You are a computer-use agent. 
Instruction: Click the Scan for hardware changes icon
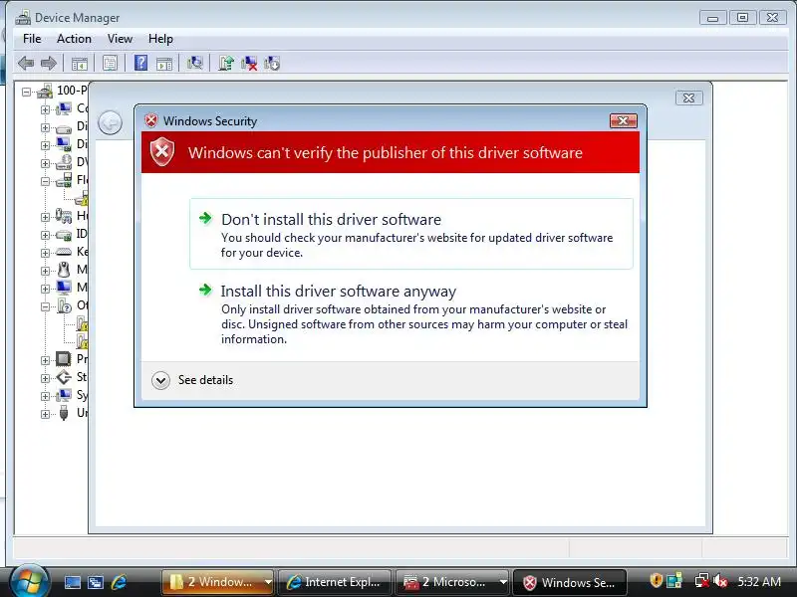[194, 63]
